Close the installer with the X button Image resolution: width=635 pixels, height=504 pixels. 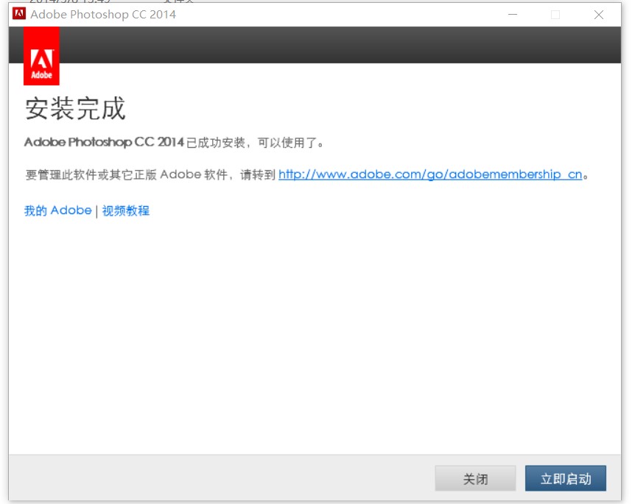click(x=598, y=15)
